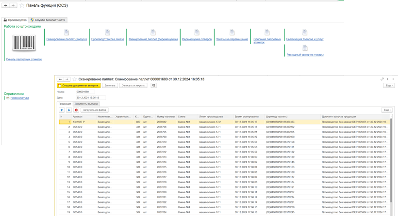Open the Документы выпуска tab
The height and width of the screenshot is (216, 398).
[86, 104]
